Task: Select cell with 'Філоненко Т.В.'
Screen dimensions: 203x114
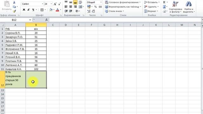Action: (15, 49)
